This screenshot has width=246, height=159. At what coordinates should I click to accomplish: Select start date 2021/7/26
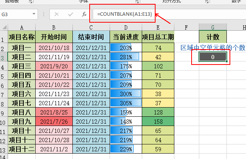click(54, 121)
